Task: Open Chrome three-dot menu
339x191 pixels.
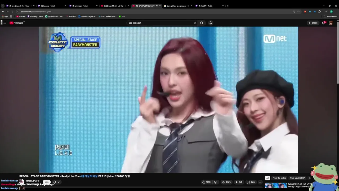Action: 336,11
